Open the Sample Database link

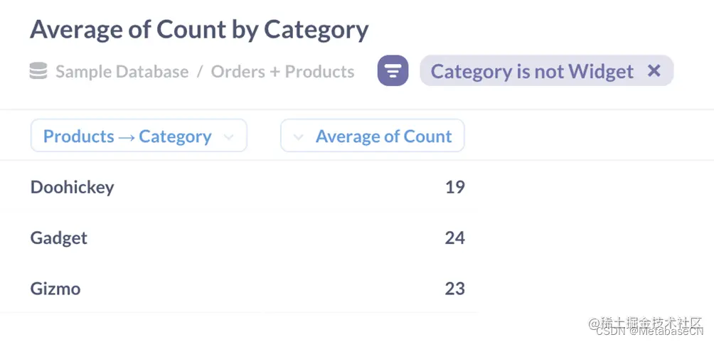122,72
